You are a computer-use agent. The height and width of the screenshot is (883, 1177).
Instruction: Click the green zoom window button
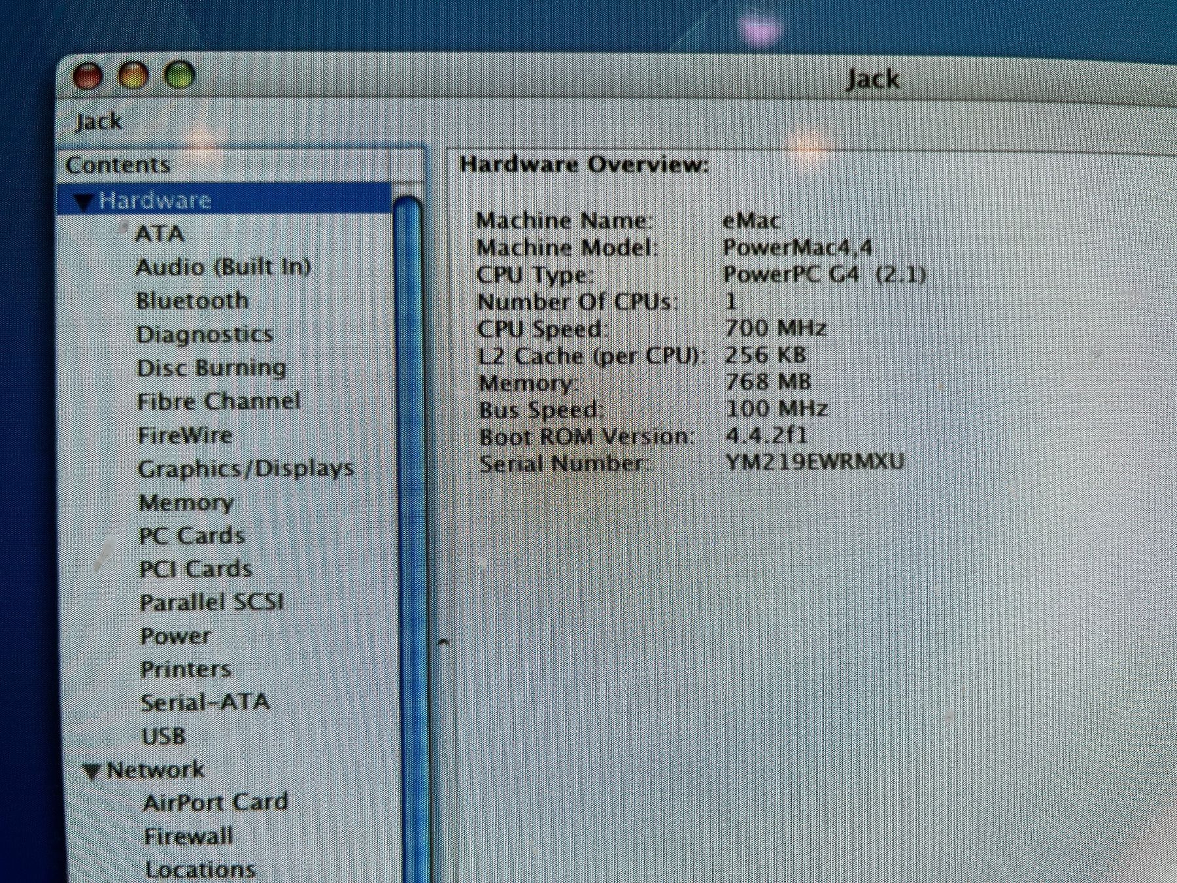[x=179, y=75]
